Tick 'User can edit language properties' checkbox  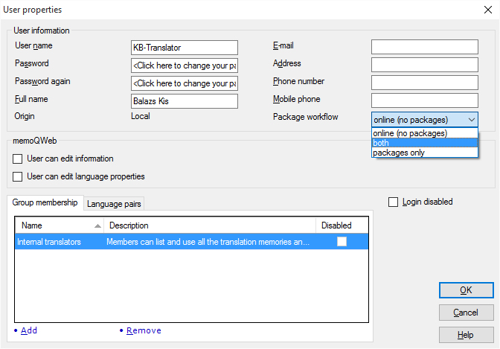click(18, 176)
